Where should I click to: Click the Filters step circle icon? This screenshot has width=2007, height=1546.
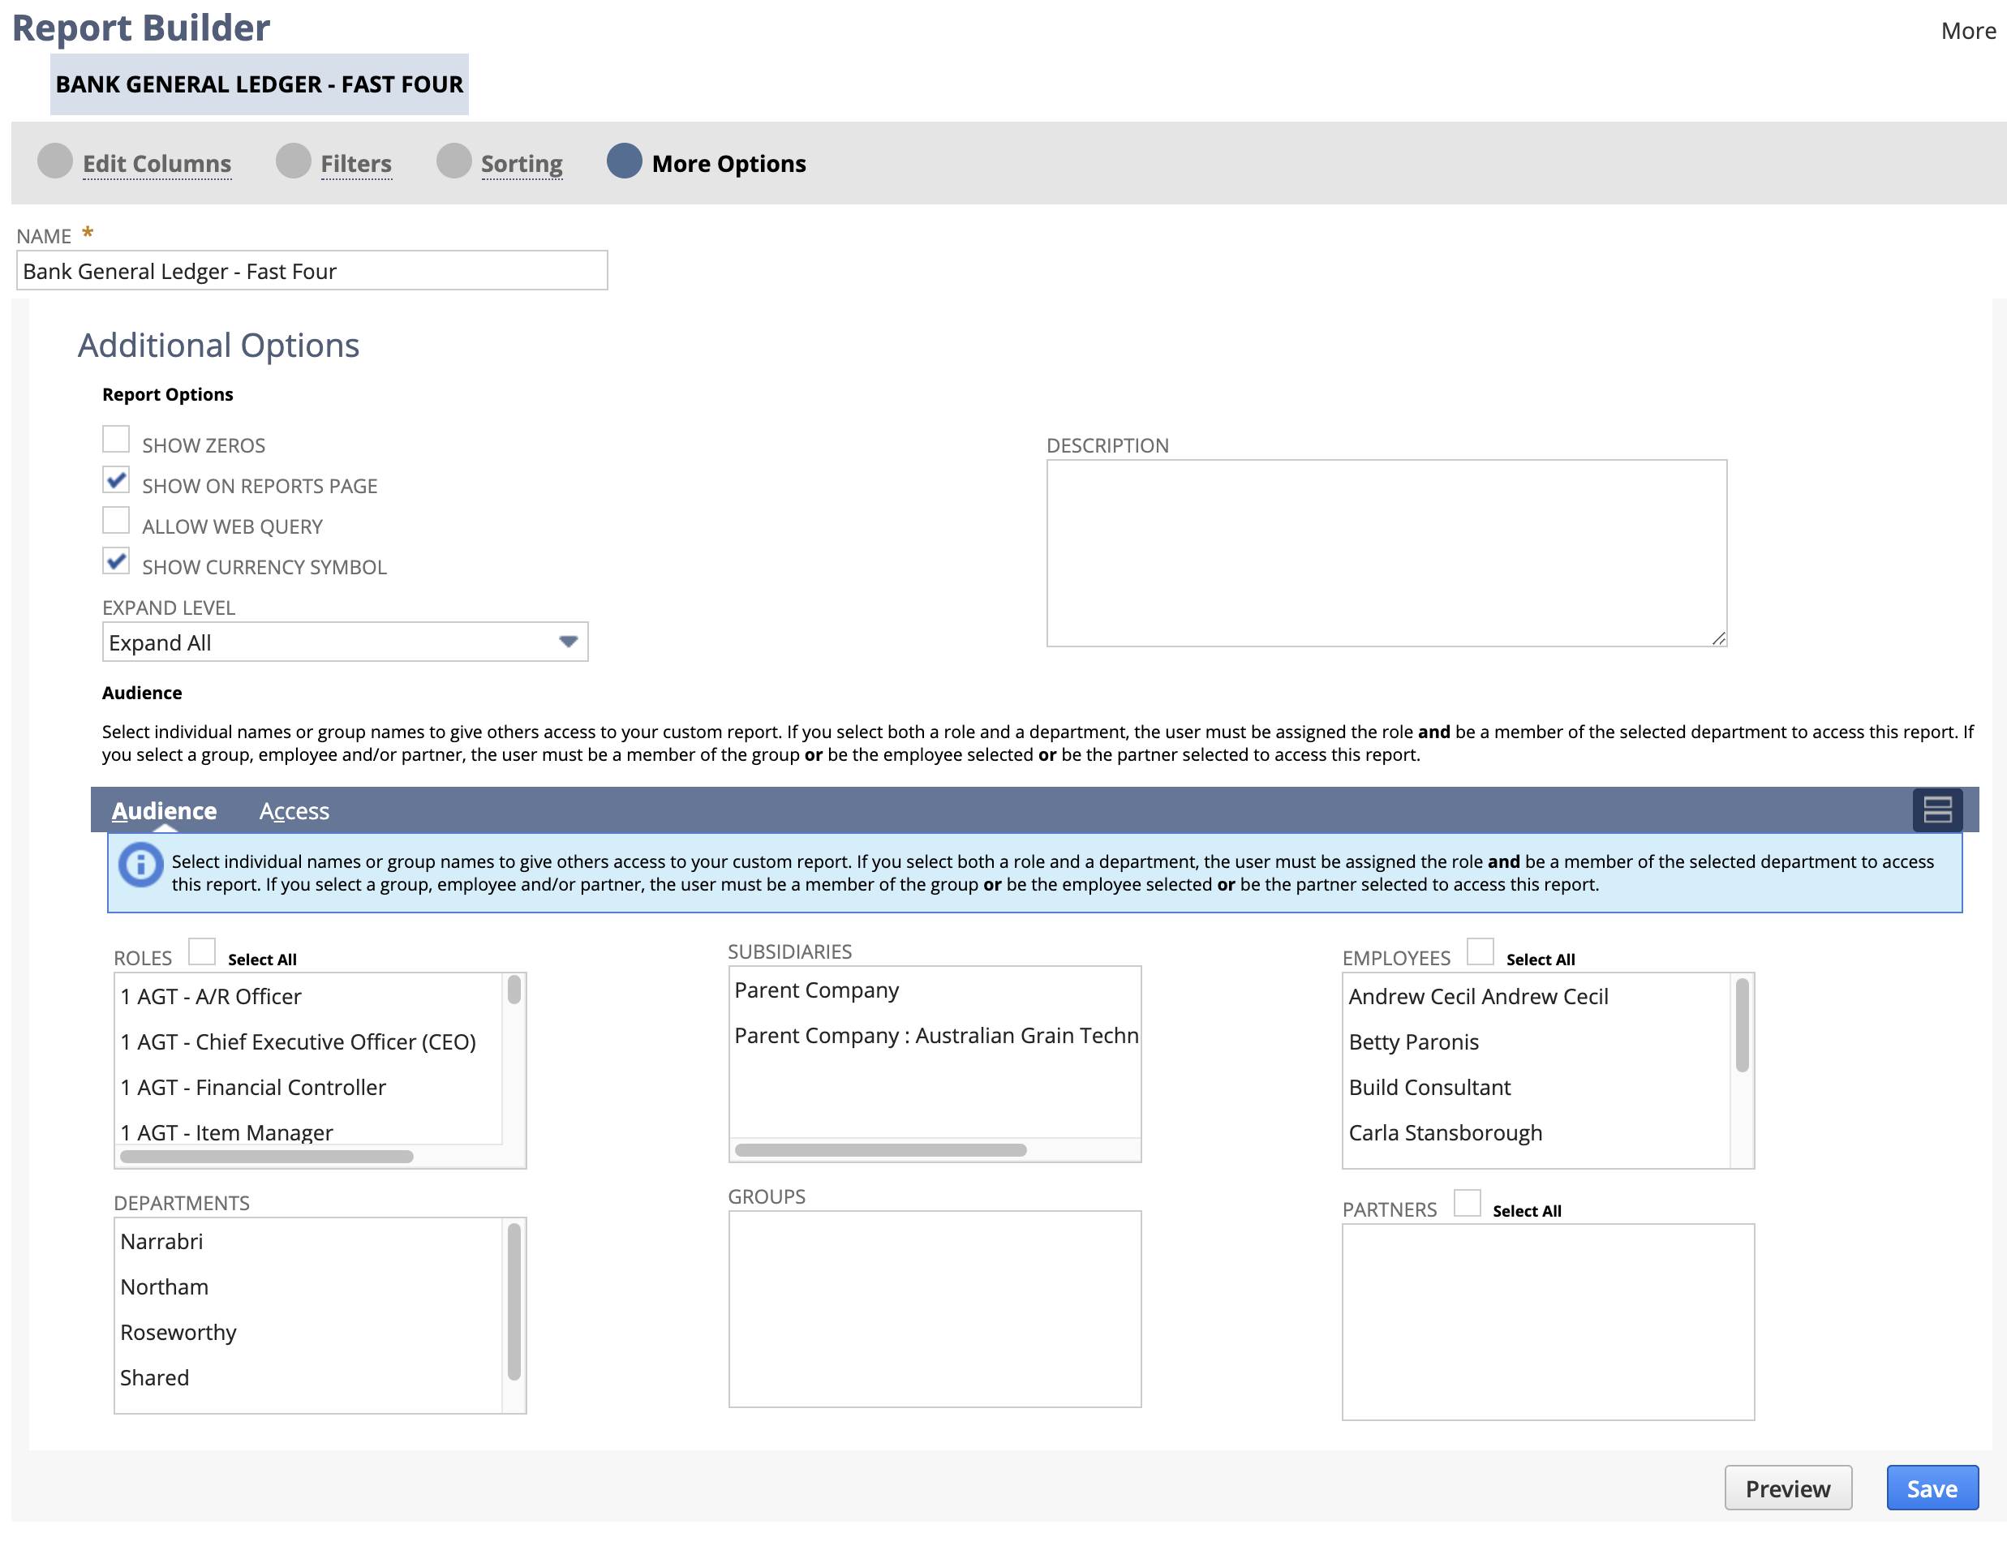click(293, 161)
